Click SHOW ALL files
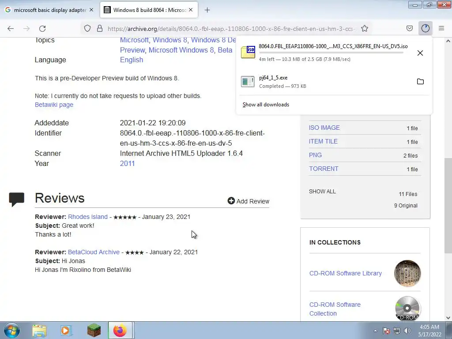Viewport: 452px width, 339px height. 322,192
